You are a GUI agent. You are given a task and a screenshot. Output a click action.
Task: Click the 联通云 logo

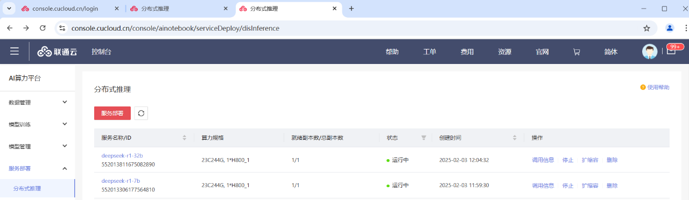(57, 52)
